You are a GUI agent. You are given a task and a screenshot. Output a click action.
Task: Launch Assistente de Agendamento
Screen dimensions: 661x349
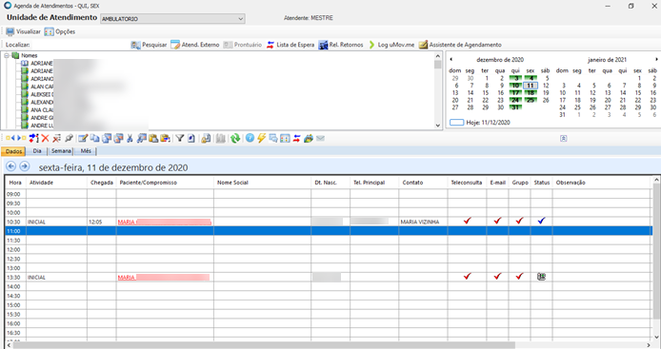tap(460, 45)
